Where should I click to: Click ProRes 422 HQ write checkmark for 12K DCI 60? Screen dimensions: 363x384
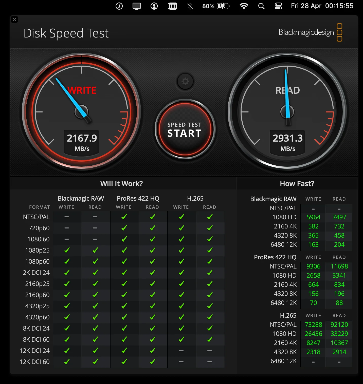pyautogui.click(x=124, y=362)
